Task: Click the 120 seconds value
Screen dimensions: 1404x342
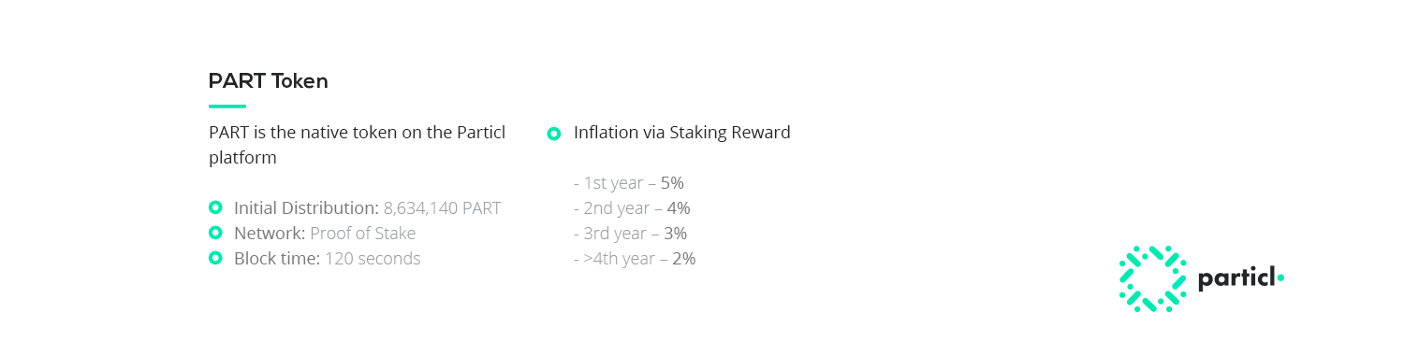Action: click(373, 258)
